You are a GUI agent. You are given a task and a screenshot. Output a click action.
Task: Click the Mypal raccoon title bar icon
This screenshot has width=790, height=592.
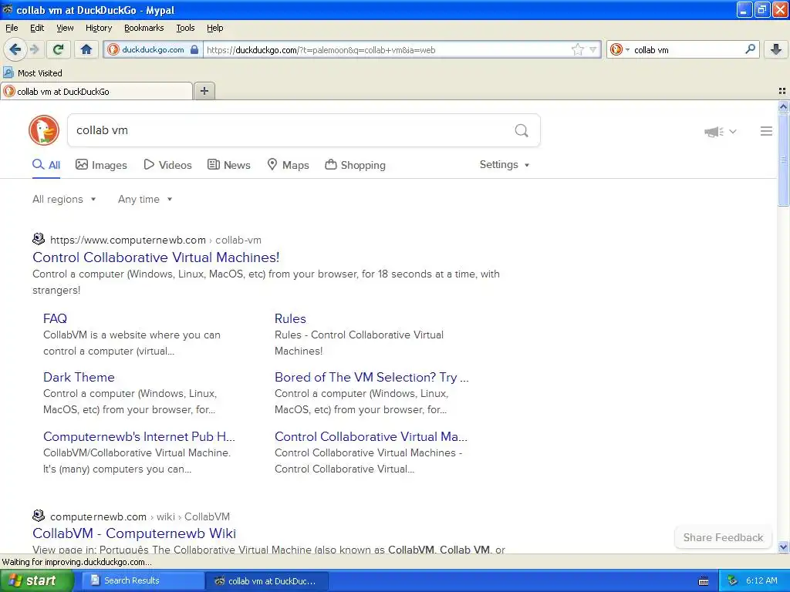tap(8, 9)
